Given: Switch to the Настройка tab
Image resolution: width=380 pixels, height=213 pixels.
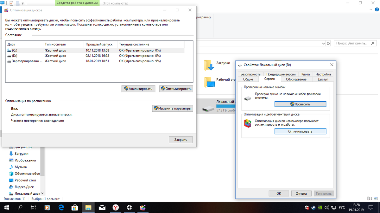Looking at the screenshot, I should pos(323,74).
